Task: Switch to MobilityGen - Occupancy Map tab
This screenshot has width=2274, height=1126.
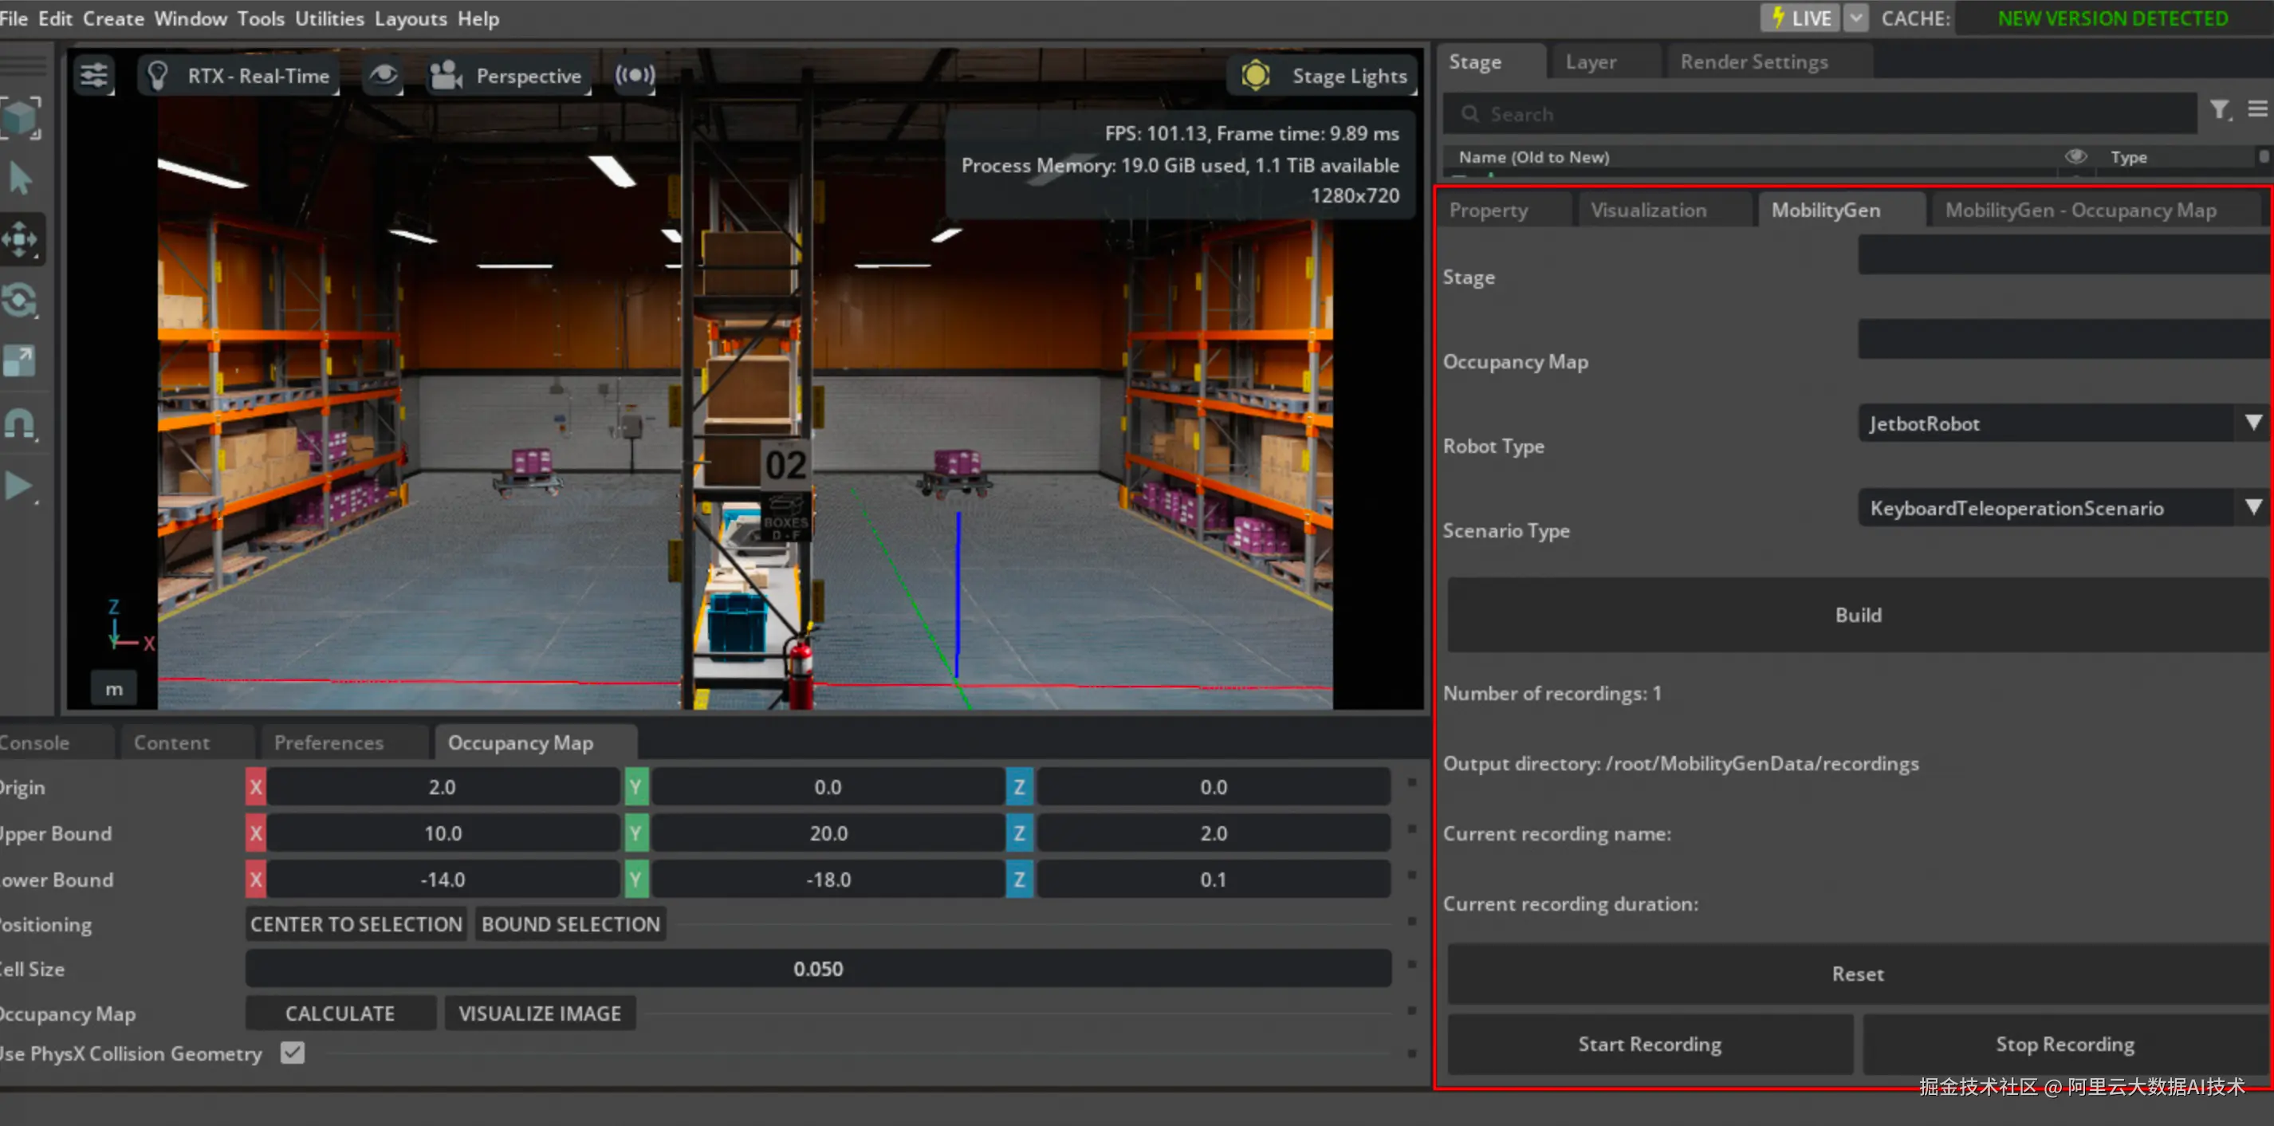Action: 2079,211
